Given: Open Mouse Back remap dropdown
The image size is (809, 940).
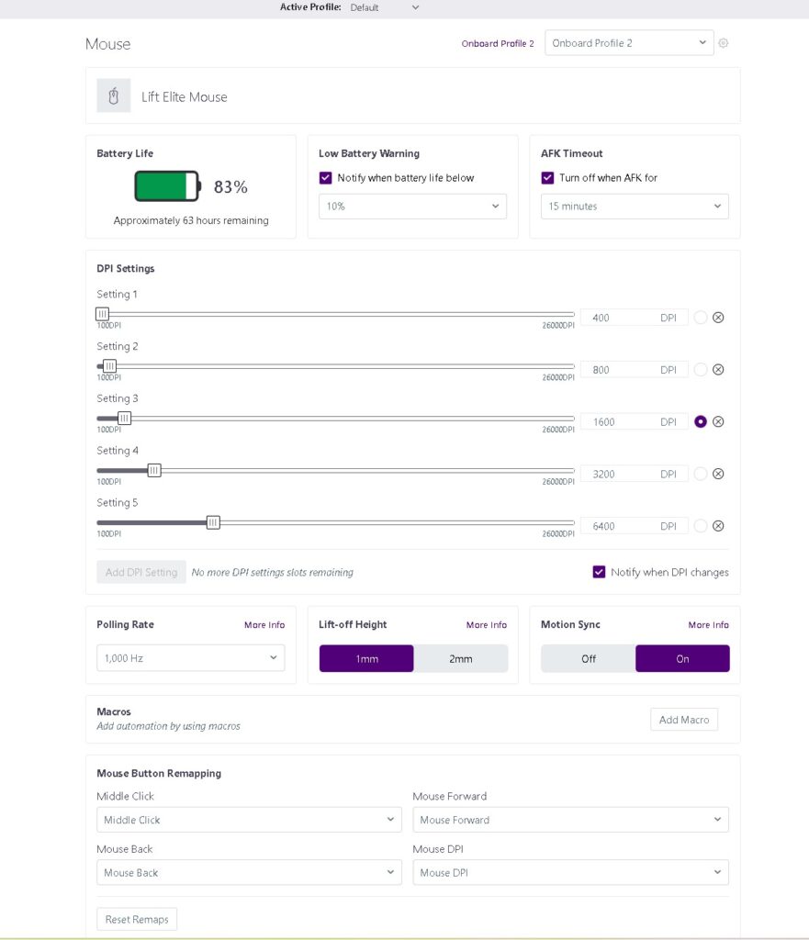Looking at the screenshot, I should coord(249,873).
